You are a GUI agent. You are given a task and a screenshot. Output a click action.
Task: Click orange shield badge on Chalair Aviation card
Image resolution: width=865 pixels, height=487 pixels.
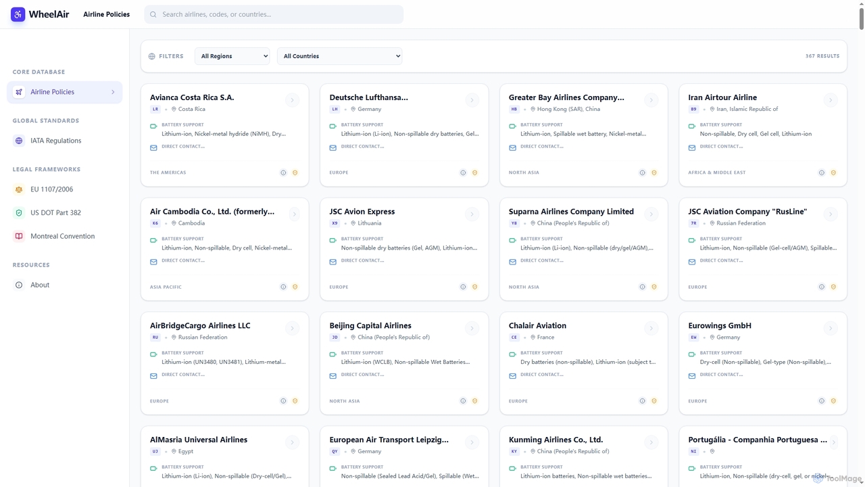click(x=654, y=401)
